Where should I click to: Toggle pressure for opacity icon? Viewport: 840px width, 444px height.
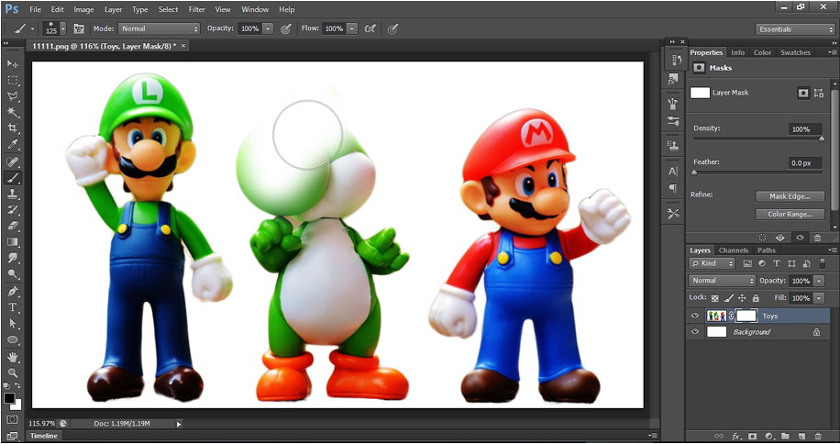[x=285, y=29]
